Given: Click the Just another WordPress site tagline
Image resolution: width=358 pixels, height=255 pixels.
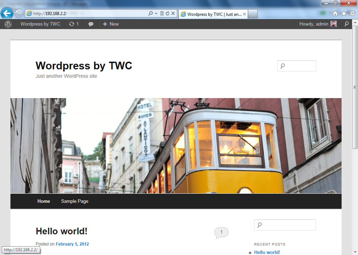Looking at the screenshot, I should pyautogui.click(x=66, y=76).
